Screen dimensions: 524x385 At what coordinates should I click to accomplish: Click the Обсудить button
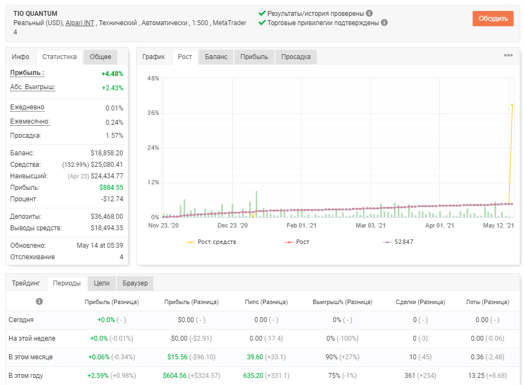493,19
